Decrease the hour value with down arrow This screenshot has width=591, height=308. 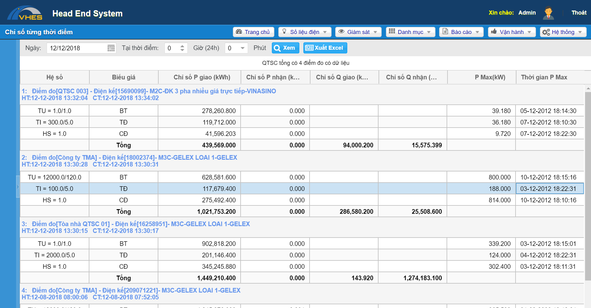(x=182, y=50)
